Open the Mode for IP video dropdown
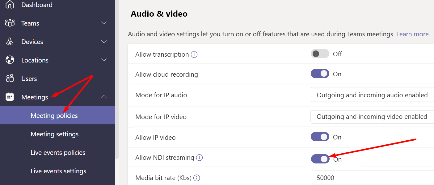434x185 pixels. tap(372, 117)
